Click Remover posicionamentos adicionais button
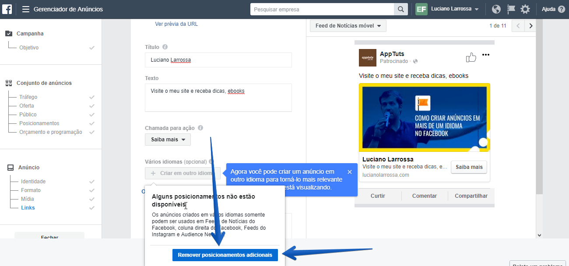The width and height of the screenshot is (569, 266). click(x=225, y=255)
